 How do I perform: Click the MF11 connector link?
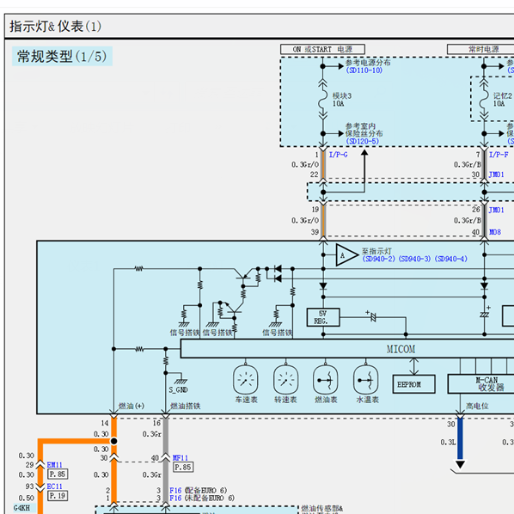click(x=180, y=457)
